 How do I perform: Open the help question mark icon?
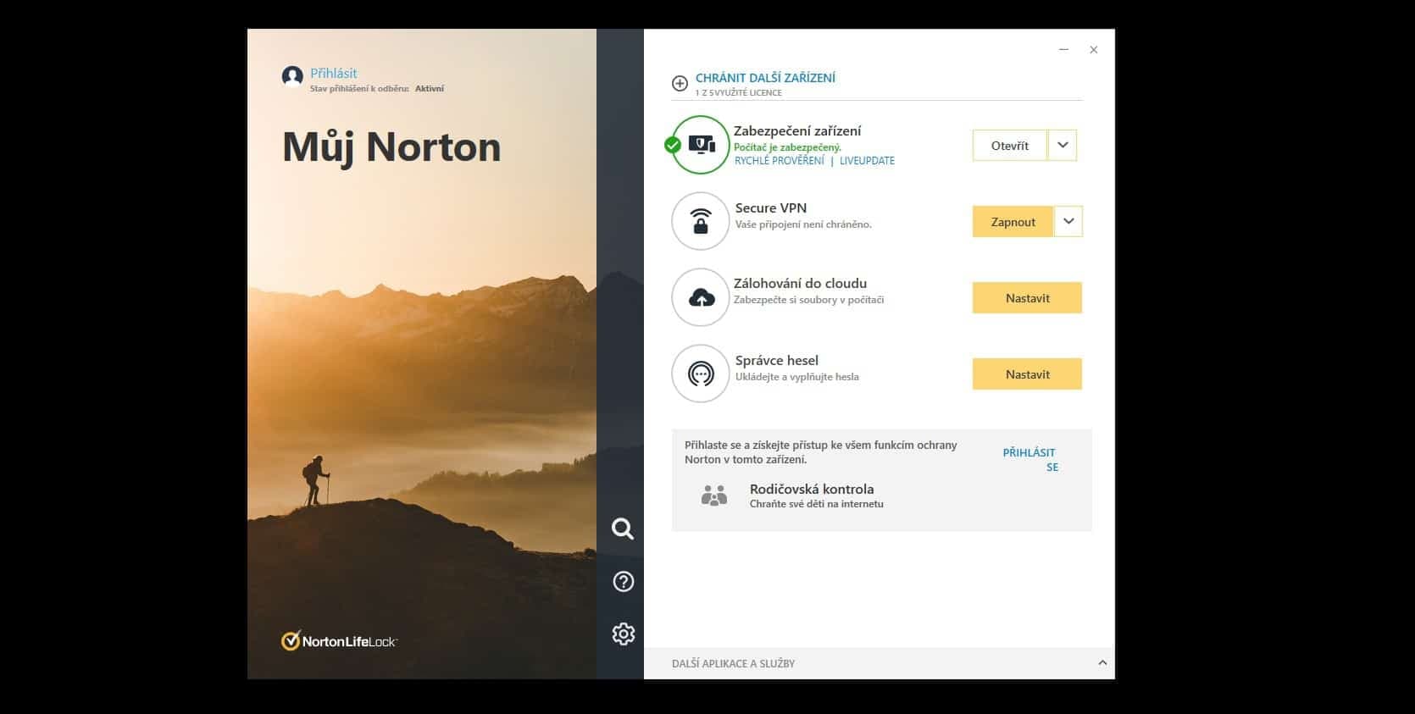623,582
